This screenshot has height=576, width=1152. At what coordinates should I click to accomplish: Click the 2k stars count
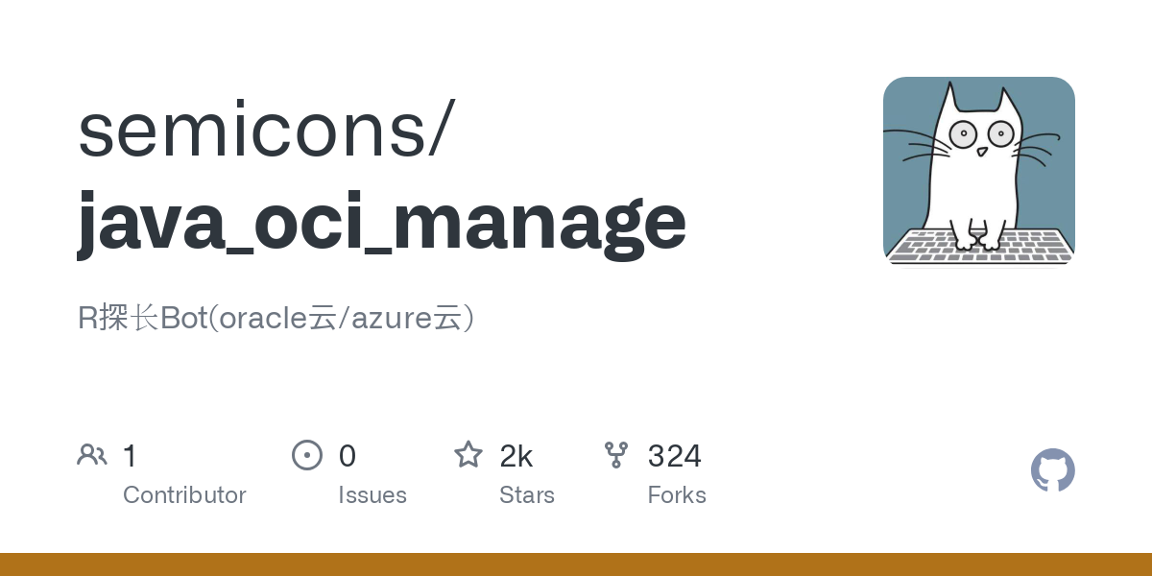pos(516,456)
